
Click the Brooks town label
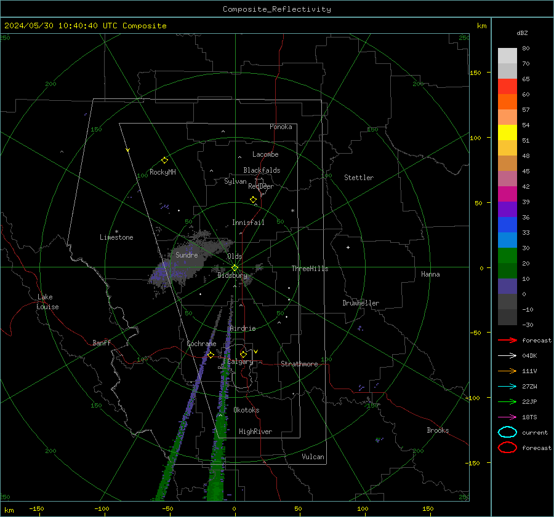click(438, 430)
